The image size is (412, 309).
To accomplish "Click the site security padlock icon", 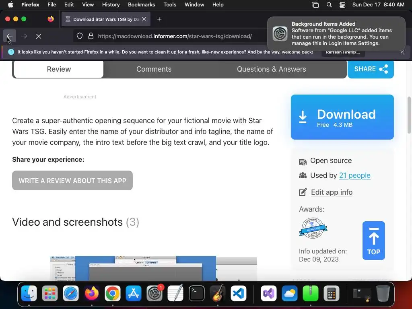I will click(x=91, y=36).
